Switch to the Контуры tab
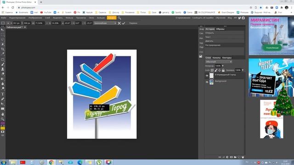This screenshot has width=294, height=165. (x=227, y=58)
